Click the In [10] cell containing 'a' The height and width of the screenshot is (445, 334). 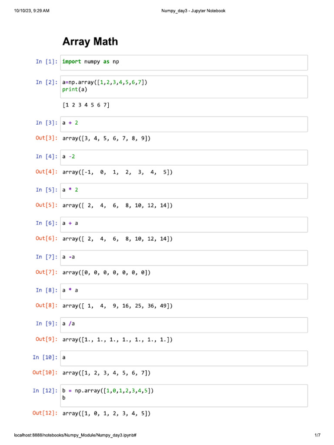pyautogui.click(x=184, y=359)
